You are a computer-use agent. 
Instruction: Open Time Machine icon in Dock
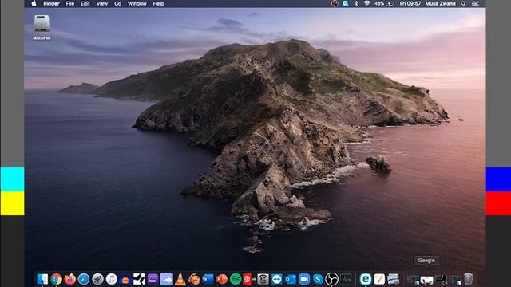(263, 279)
